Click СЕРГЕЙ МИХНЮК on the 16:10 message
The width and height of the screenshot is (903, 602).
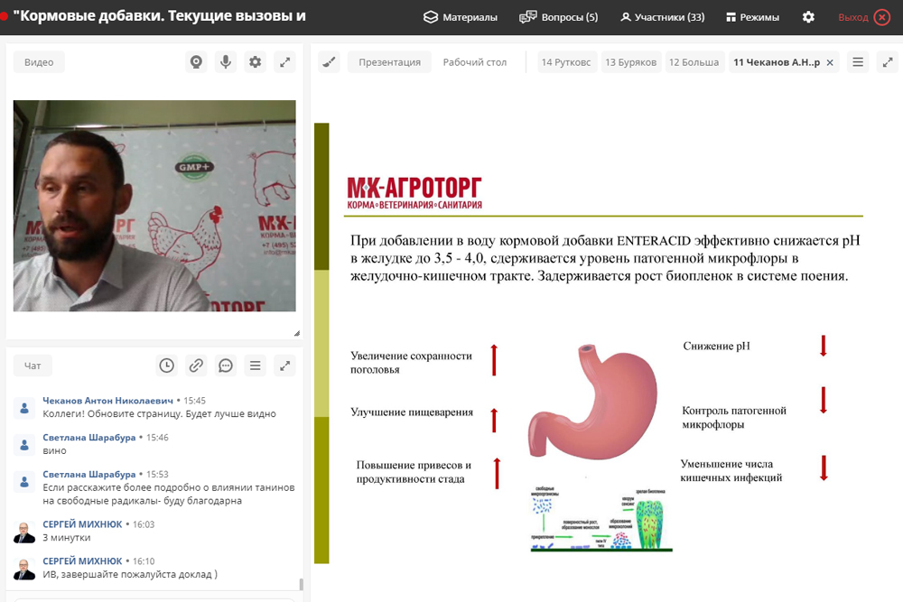point(82,561)
